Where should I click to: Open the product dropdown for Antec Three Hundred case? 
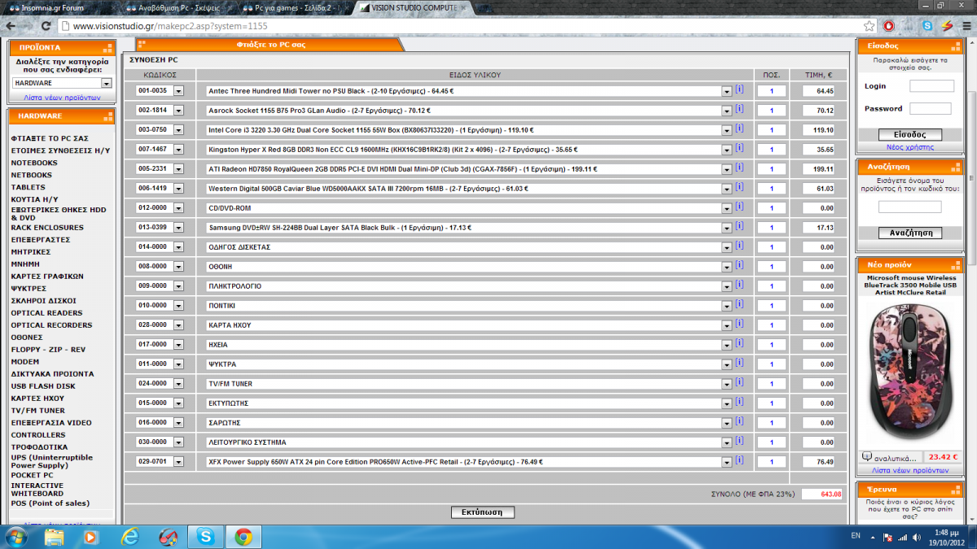click(x=726, y=91)
